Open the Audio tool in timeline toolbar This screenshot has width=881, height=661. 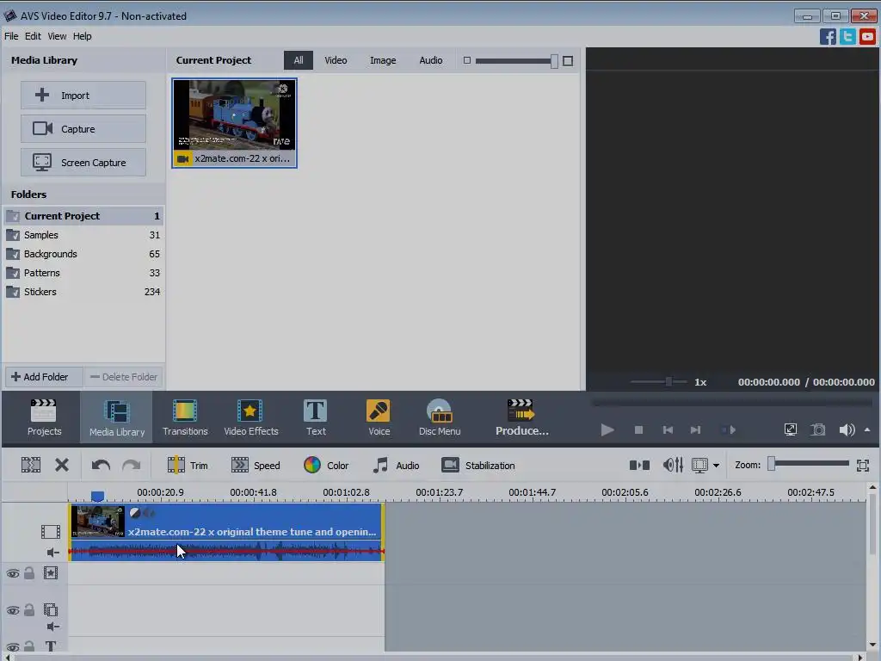[396, 466]
